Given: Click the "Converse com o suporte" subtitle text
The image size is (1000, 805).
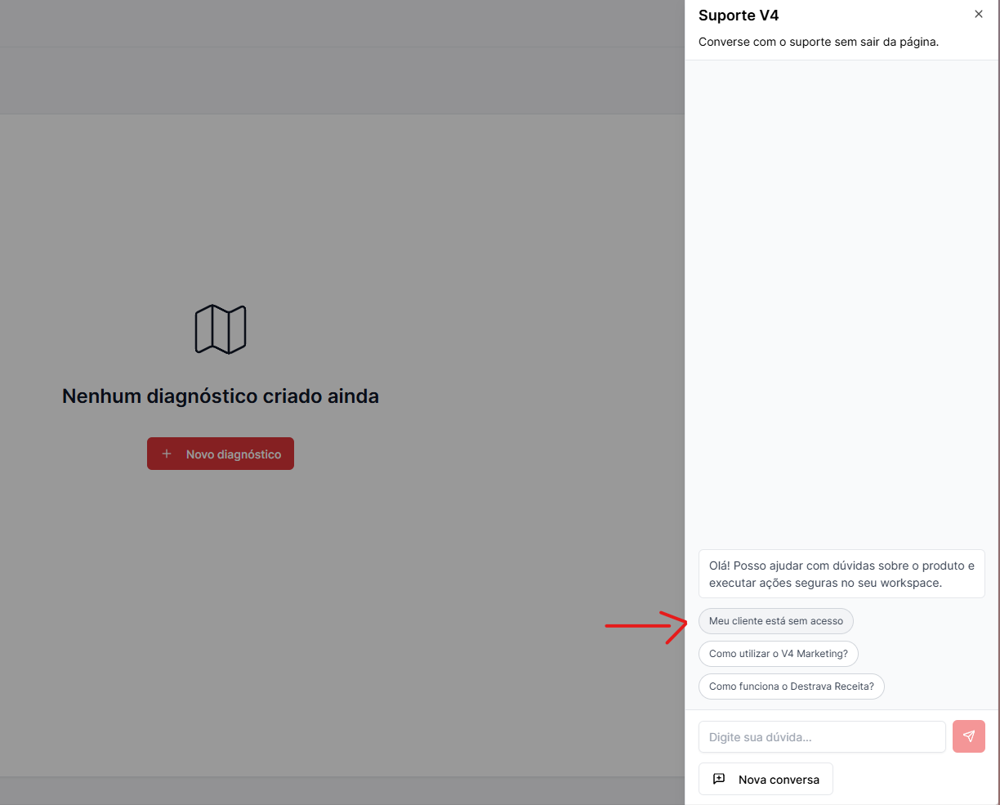Looking at the screenshot, I should (x=819, y=42).
